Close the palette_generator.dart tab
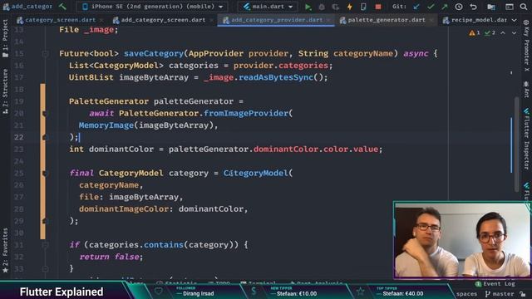 [x=431, y=20]
